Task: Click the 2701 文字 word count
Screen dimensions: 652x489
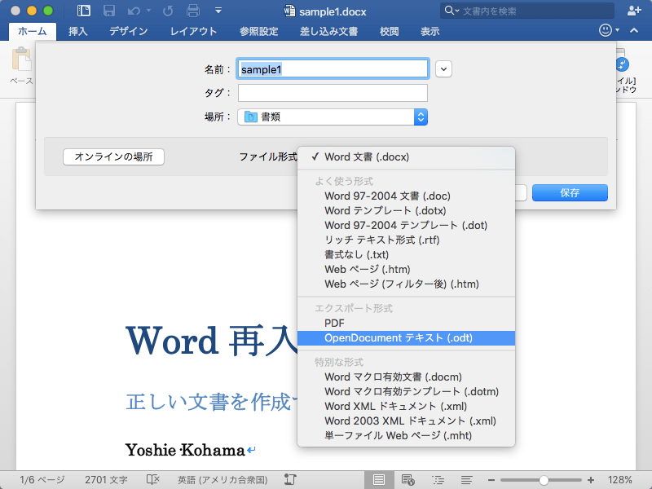Action: 106,480
